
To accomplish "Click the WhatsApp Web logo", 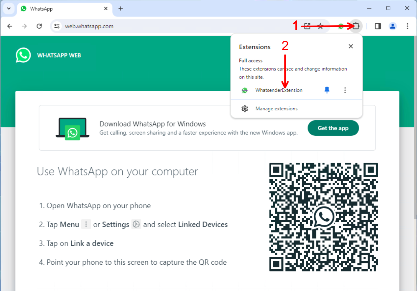I will point(23,55).
